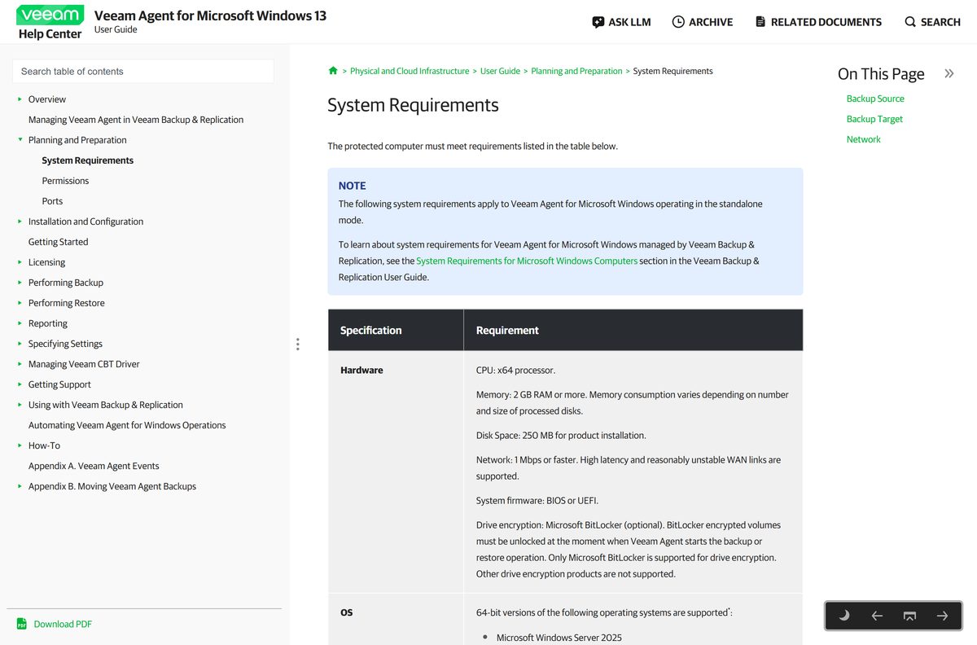Screen dimensions: 977x645
Task: Open Licensing in contents
Action: (x=46, y=262)
